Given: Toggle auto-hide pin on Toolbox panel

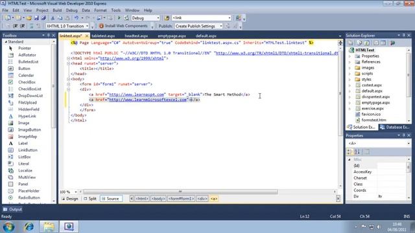Looking at the screenshot, I should coord(49,35).
